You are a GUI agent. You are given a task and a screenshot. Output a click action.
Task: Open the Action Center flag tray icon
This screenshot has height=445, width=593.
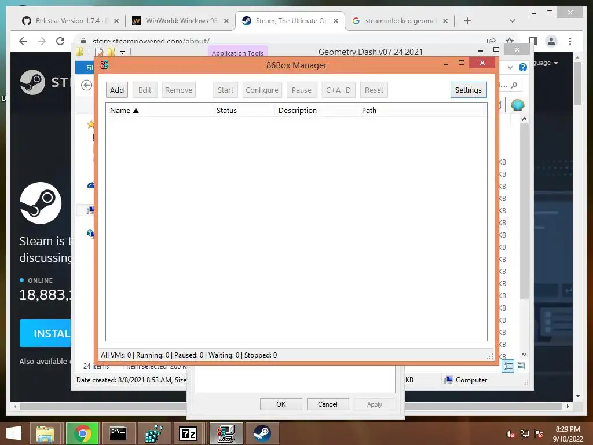click(539, 434)
